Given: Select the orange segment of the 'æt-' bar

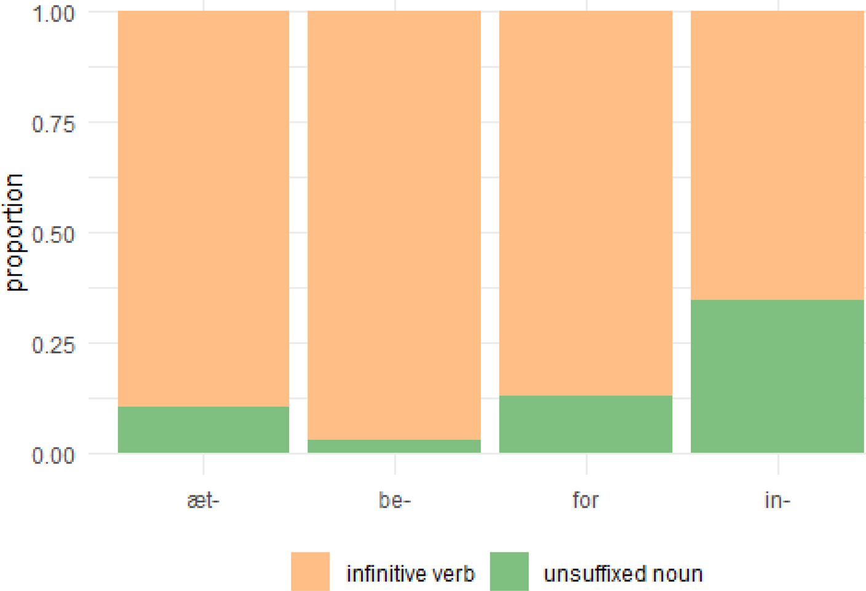Looking at the screenshot, I should coord(203,208).
